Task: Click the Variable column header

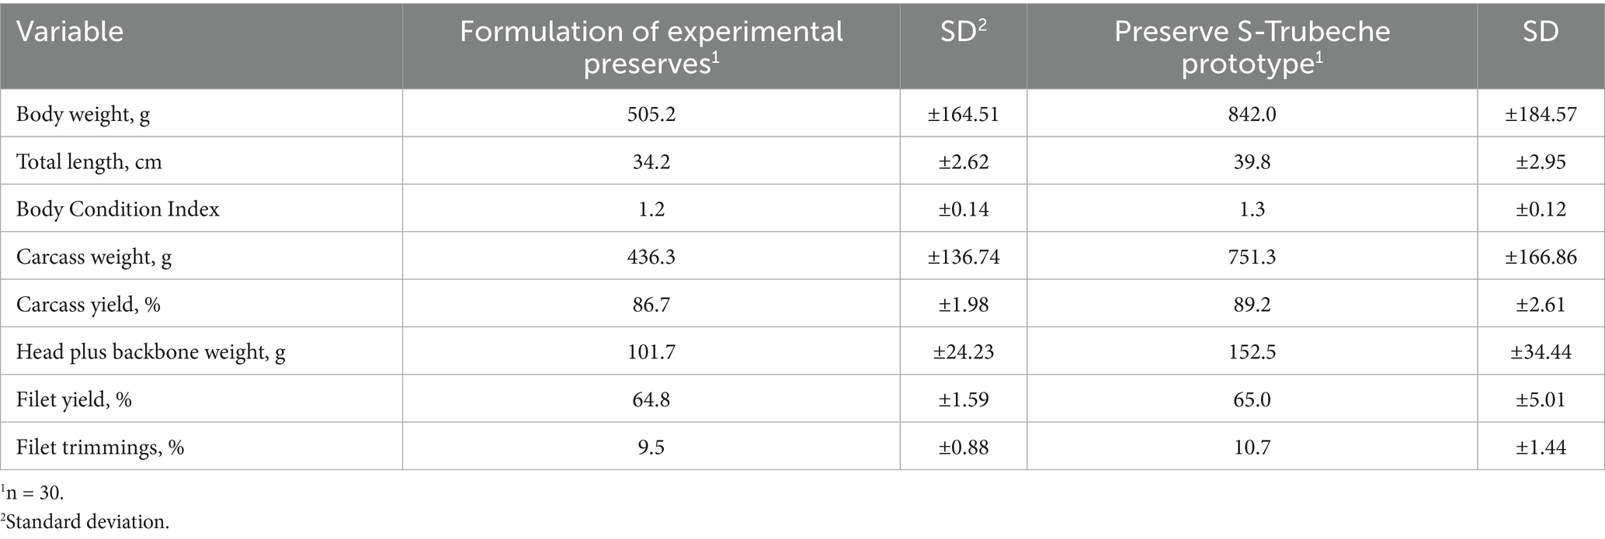Action: [x=70, y=32]
